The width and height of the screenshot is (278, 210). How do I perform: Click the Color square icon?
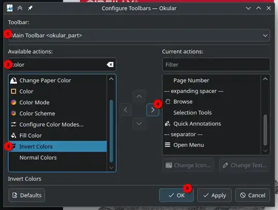tap(13, 91)
